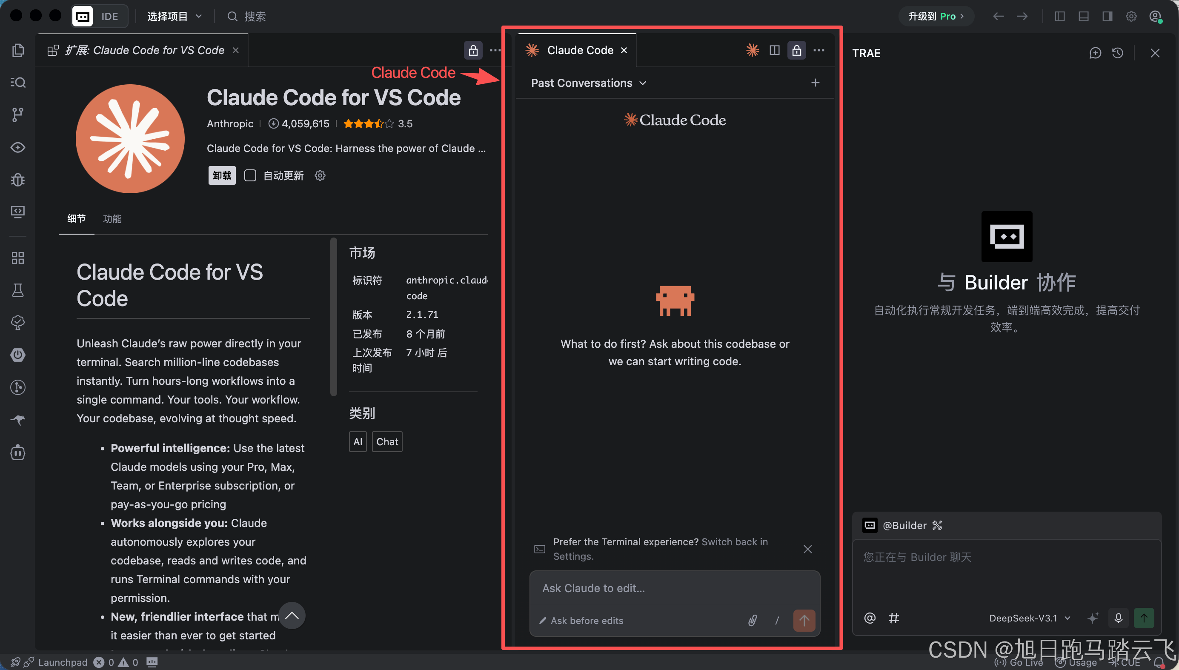Click the 卸载 uninstall button

[x=222, y=175]
